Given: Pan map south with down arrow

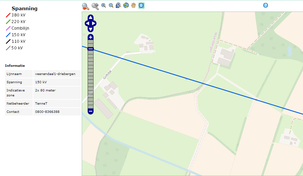Looking at the screenshot, I should point(91,29).
